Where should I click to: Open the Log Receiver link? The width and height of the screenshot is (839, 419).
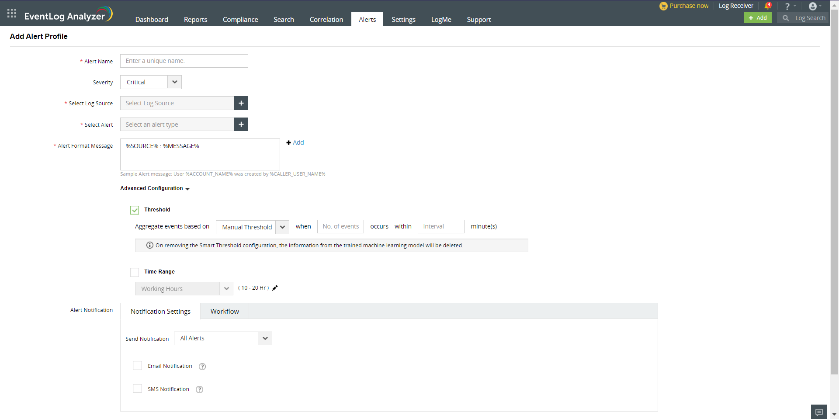pyautogui.click(x=736, y=6)
